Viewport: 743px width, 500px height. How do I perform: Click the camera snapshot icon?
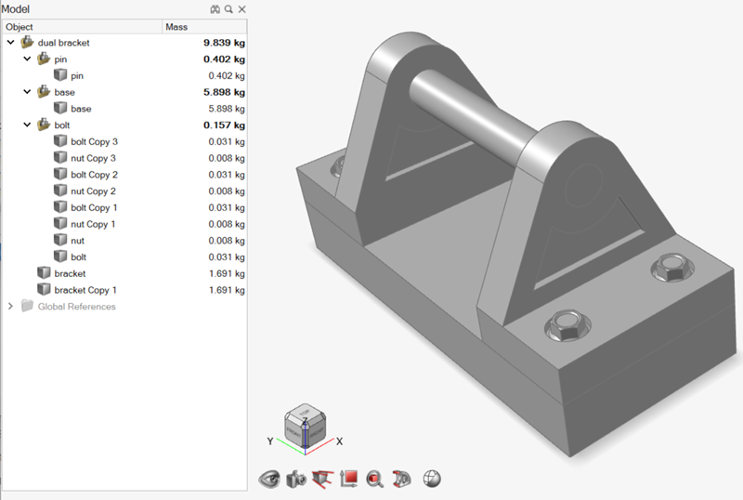[x=296, y=479]
